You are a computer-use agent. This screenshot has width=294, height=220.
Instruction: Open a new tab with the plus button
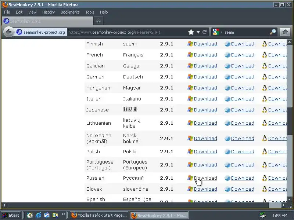click(x=98, y=21)
